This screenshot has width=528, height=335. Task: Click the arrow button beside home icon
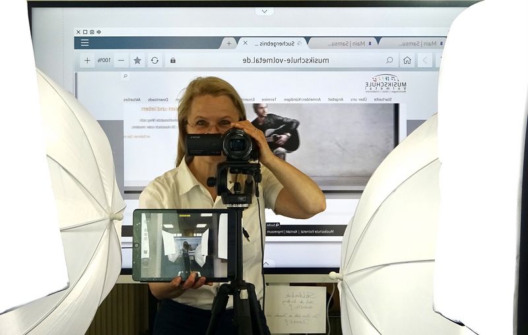tap(424, 61)
